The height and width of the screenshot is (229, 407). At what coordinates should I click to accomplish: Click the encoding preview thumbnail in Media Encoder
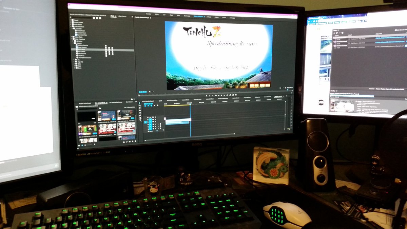click(342, 105)
